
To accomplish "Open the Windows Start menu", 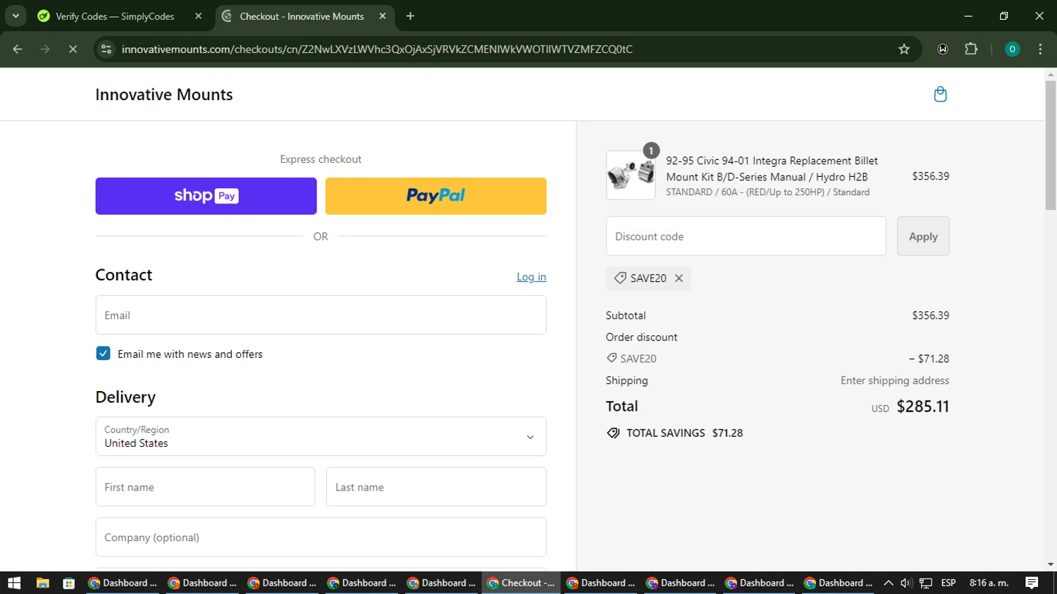I will click(x=14, y=583).
